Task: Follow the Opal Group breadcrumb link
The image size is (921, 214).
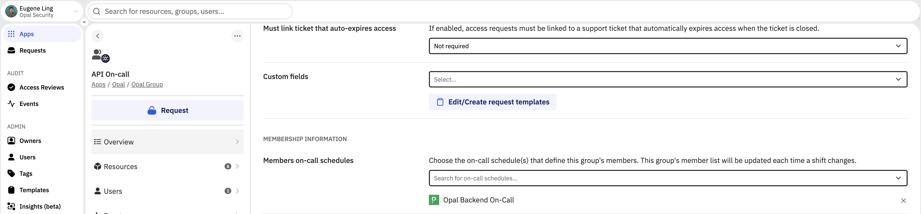Action: 147,84
